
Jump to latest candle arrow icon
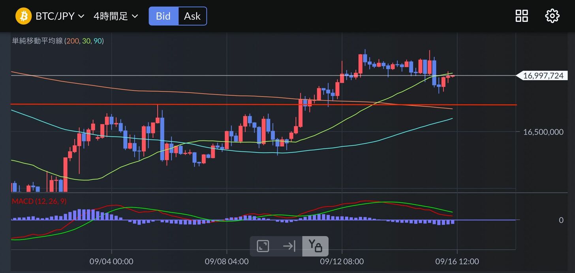point(289,246)
